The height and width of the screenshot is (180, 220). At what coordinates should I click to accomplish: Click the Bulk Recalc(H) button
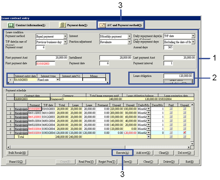point(17,153)
